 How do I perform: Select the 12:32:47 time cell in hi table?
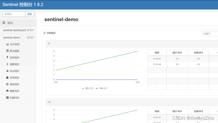click(157, 59)
